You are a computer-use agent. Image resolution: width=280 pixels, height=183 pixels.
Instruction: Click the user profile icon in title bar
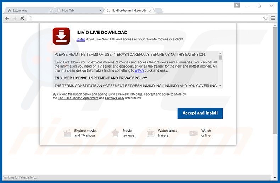pos(237,5)
